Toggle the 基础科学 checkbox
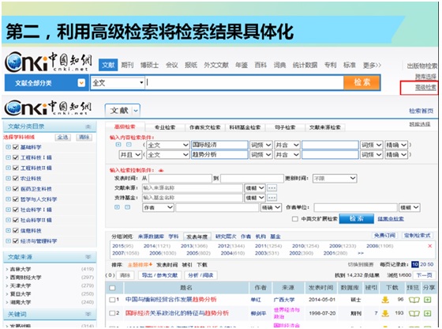 16,147
